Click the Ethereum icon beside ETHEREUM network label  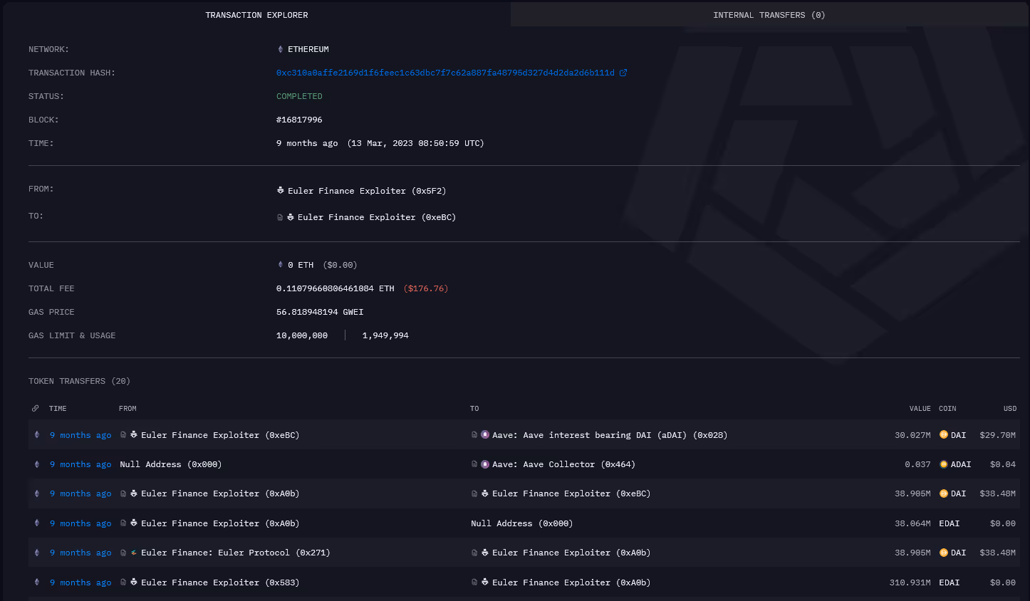(x=280, y=49)
